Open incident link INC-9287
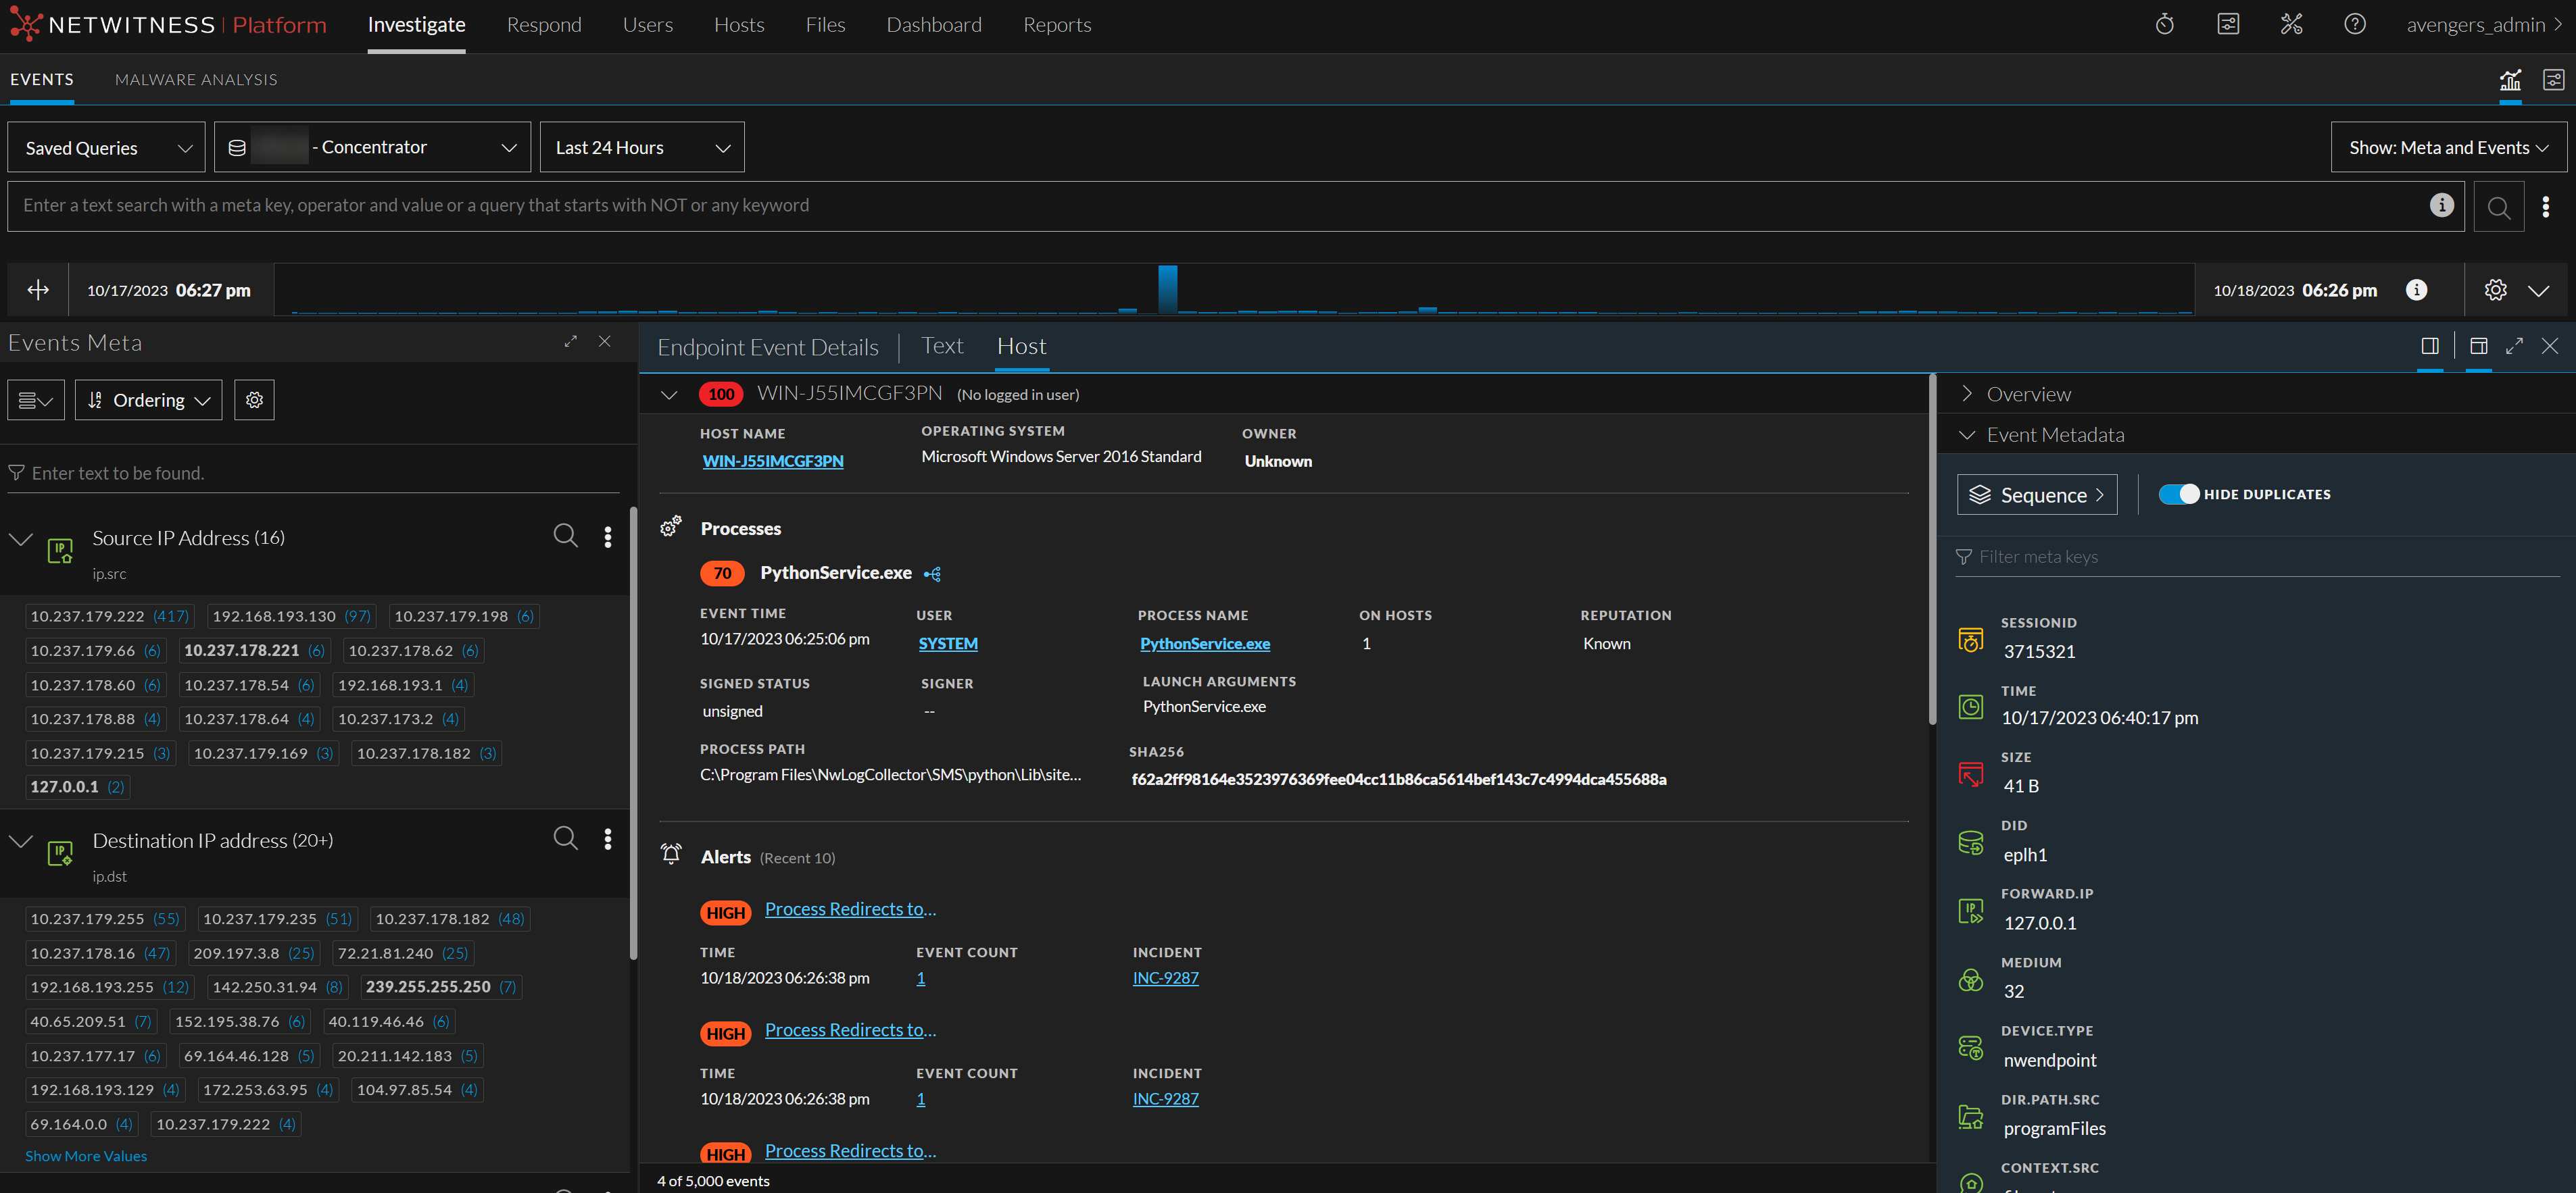The width and height of the screenshot is (2576, 1193). (1165, 978)
